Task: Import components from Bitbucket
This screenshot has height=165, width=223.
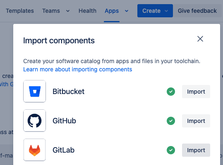Action: tap(196, 92)
